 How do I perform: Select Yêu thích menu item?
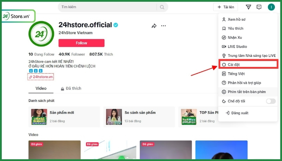coord(248,29)
